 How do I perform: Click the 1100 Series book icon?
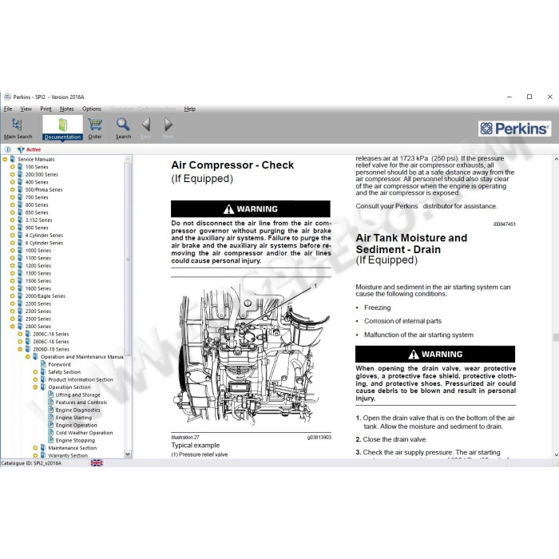[x=20, y=258]
